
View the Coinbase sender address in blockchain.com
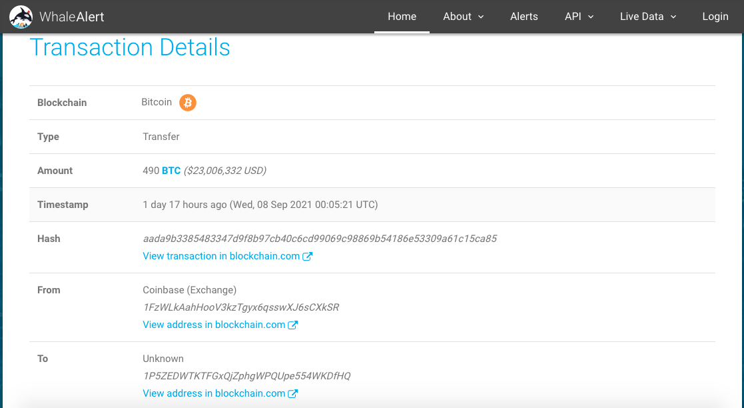(x=214, y=325)
